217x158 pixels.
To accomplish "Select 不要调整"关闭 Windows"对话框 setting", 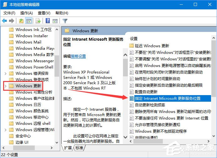I will 173,59.
